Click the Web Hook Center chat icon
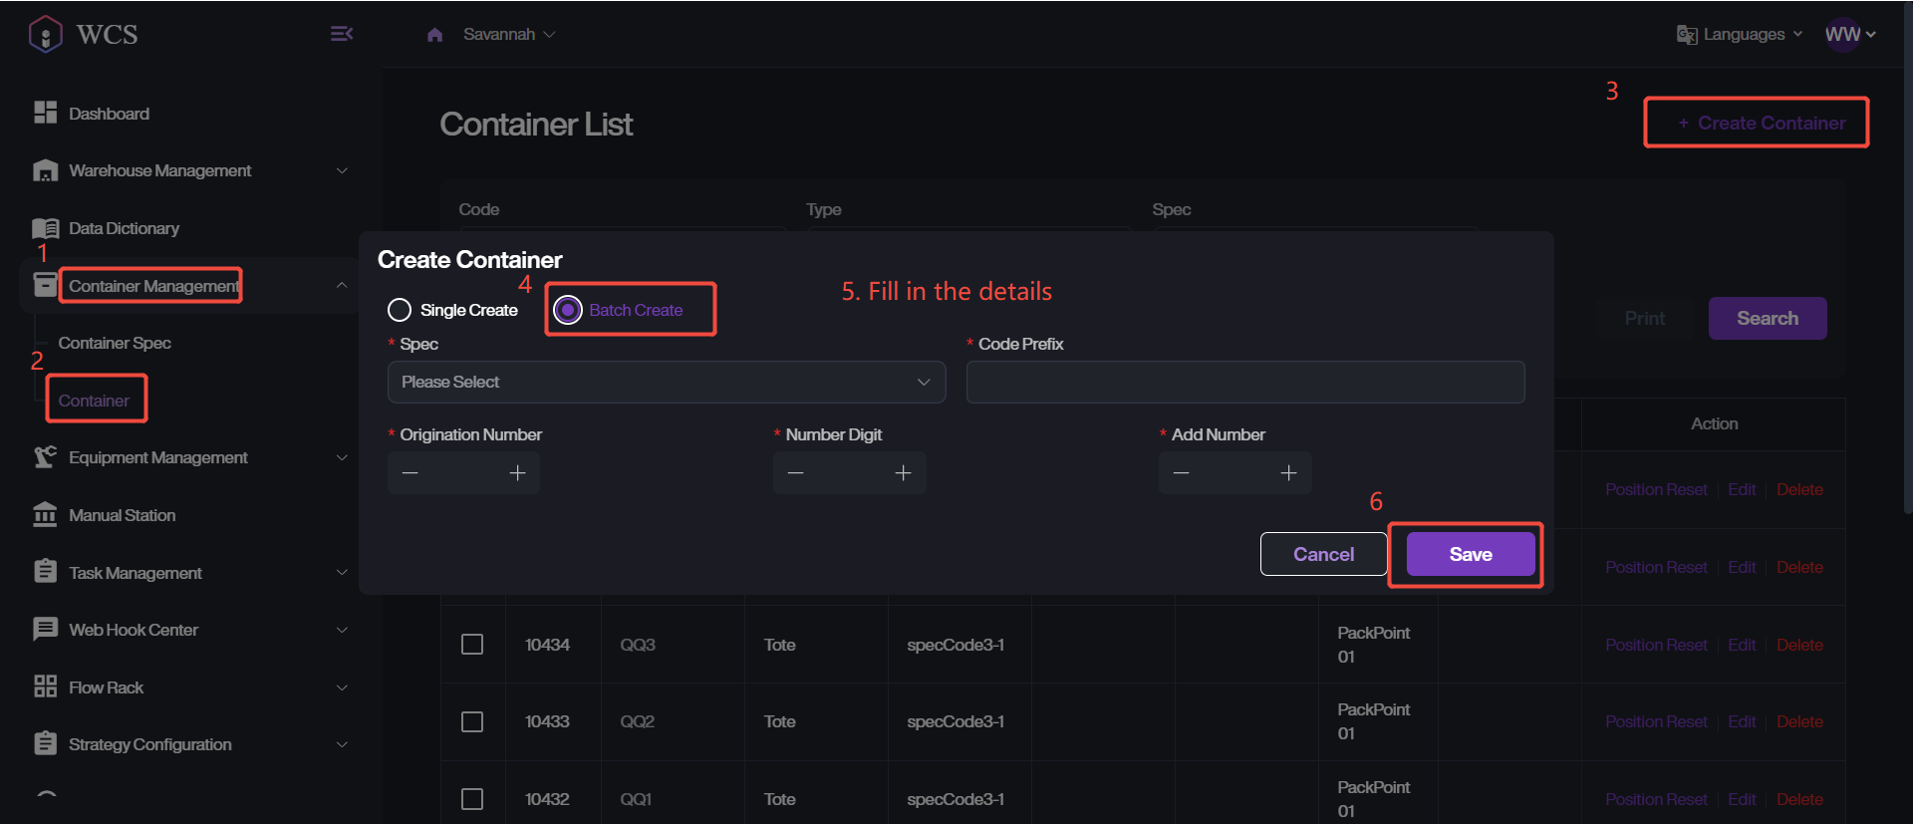 (x=45, y=630)
